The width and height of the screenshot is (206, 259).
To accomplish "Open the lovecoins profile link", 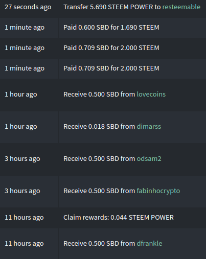I will coord(151,94).
